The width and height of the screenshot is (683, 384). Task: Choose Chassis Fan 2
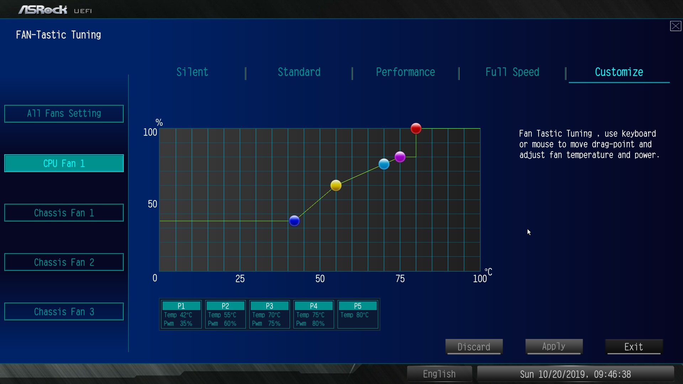pyautogui.click(x=64, y=262)
